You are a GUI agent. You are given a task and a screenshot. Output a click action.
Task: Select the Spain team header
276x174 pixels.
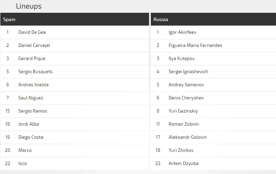pyautogui.click(x=9, y=19)
